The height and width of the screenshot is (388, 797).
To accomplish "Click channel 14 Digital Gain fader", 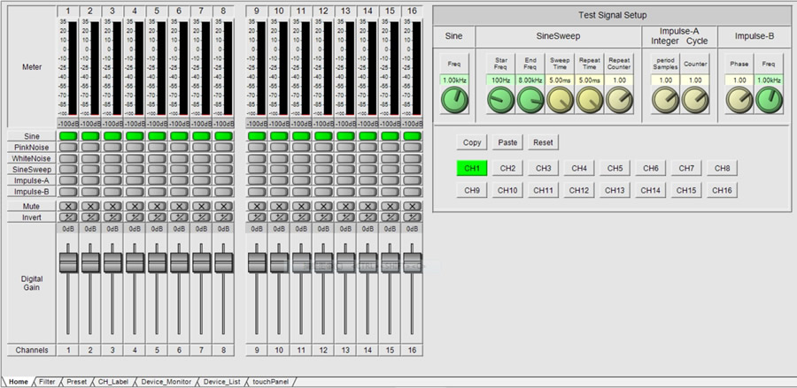I will click(368, 262).
